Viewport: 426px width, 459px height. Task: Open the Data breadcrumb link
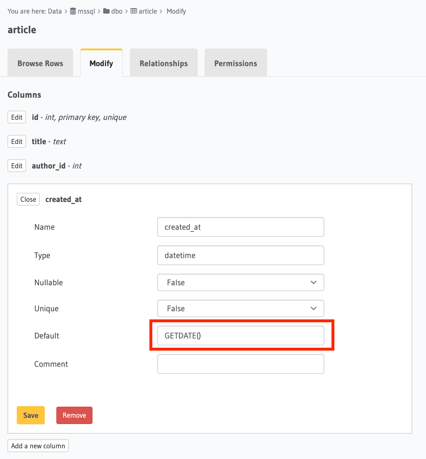(55, 11)
